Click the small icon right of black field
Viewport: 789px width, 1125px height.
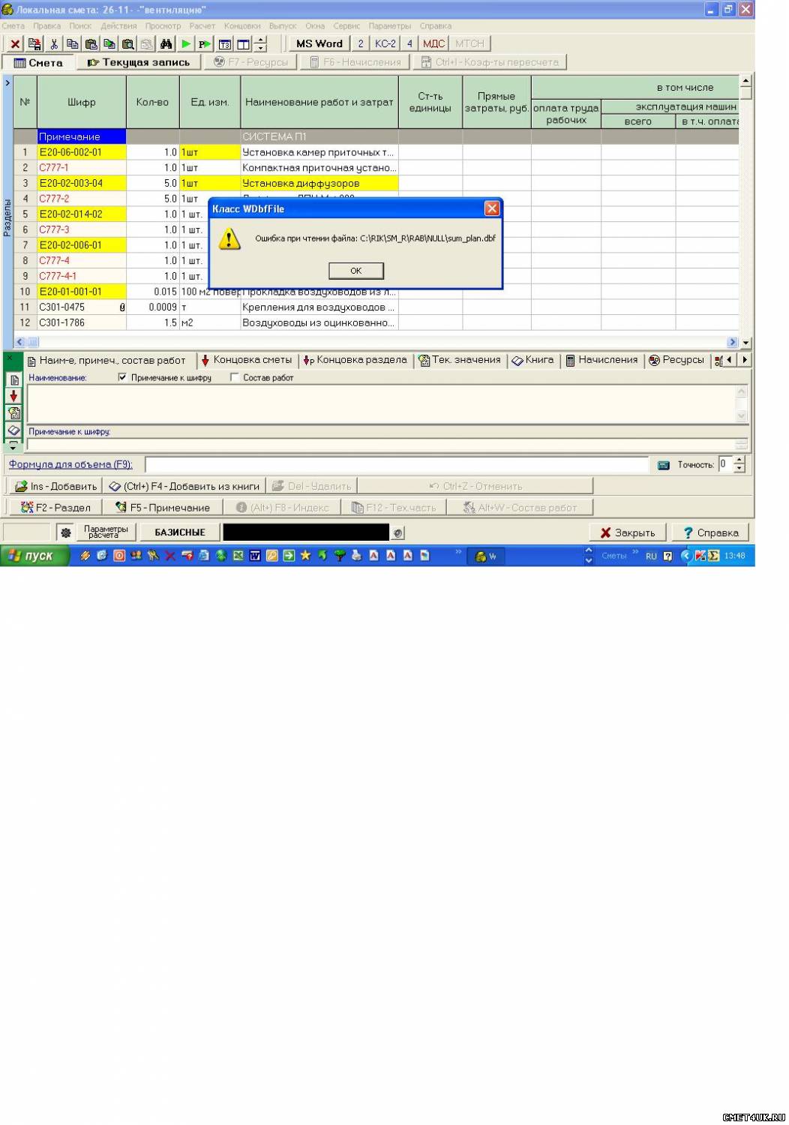(x=398, y=532)
